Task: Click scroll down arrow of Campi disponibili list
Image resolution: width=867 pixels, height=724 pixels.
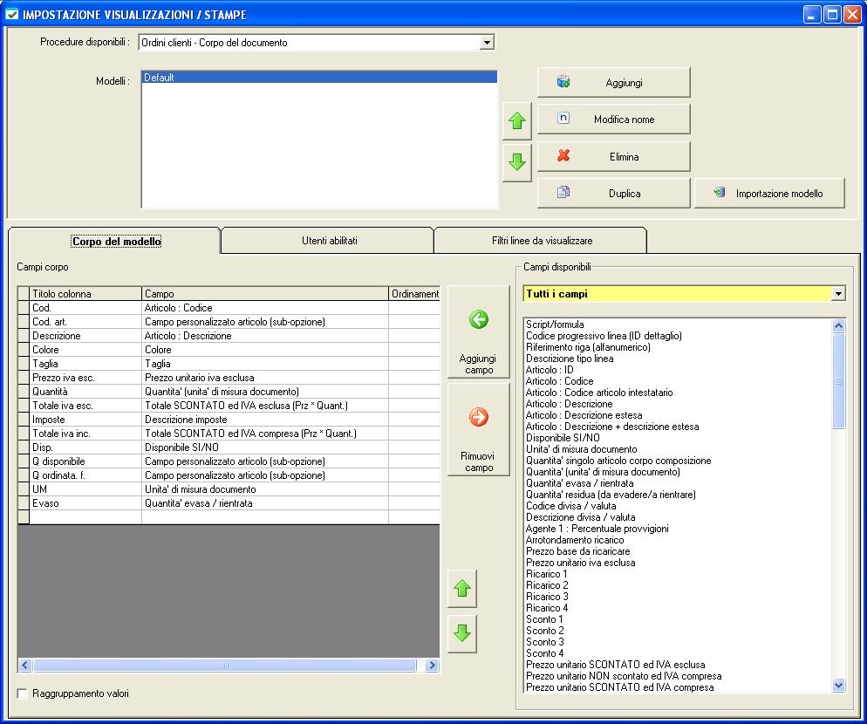Action: click(x=839, y=686)
